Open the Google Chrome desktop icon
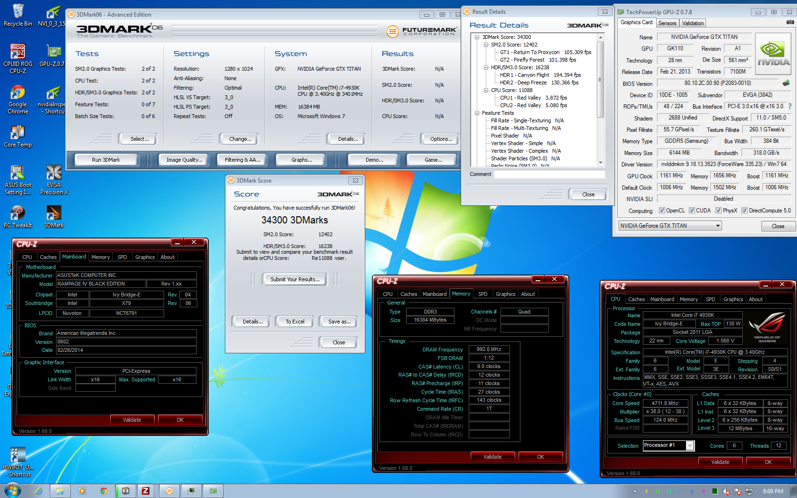 18,100
